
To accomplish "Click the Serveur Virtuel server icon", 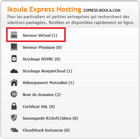I will [x=14, y=35].
